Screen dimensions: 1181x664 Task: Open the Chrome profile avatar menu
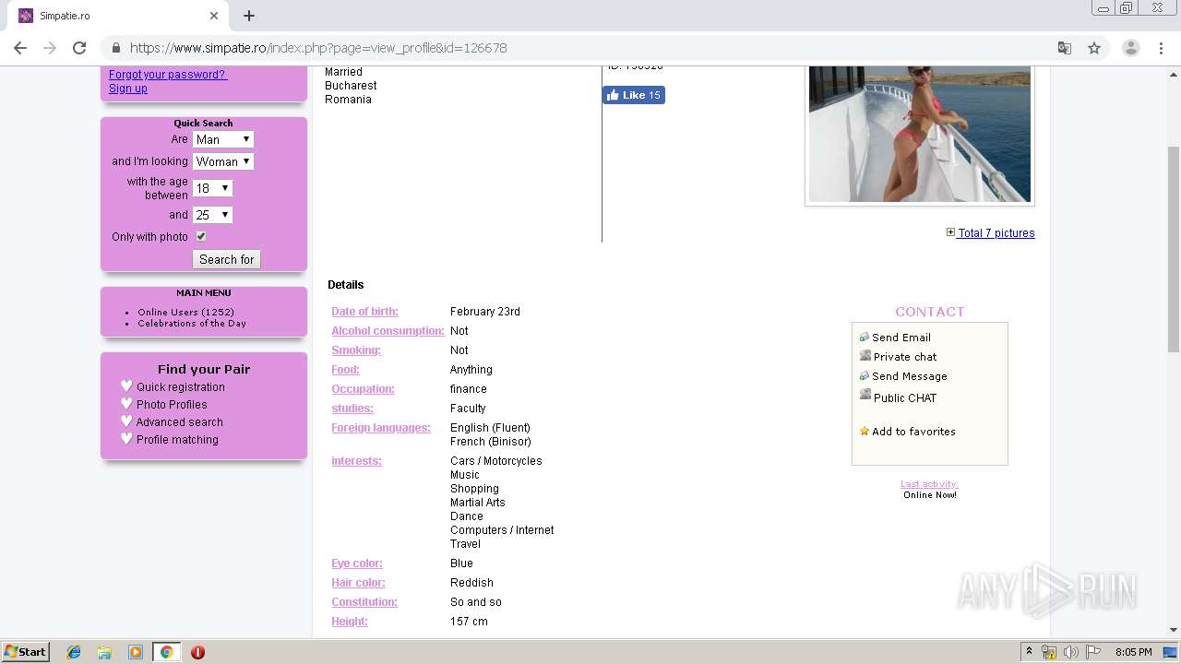point(1130,48)
